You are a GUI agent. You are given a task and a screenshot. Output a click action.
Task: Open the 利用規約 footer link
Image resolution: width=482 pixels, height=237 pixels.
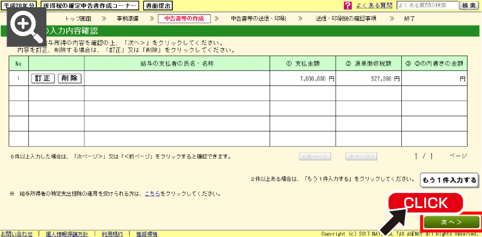[x=112, y=234]
